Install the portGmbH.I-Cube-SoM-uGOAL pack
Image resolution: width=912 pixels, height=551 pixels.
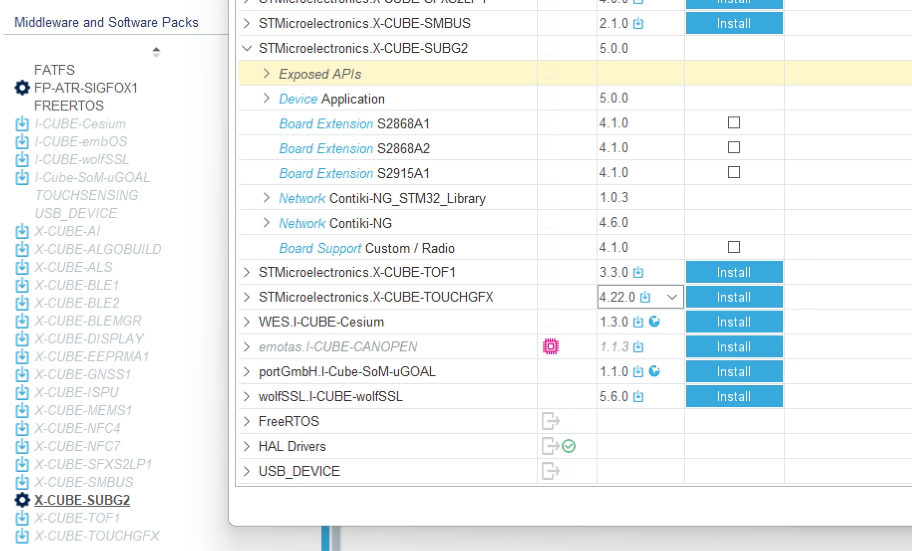(x=734, y=372)
